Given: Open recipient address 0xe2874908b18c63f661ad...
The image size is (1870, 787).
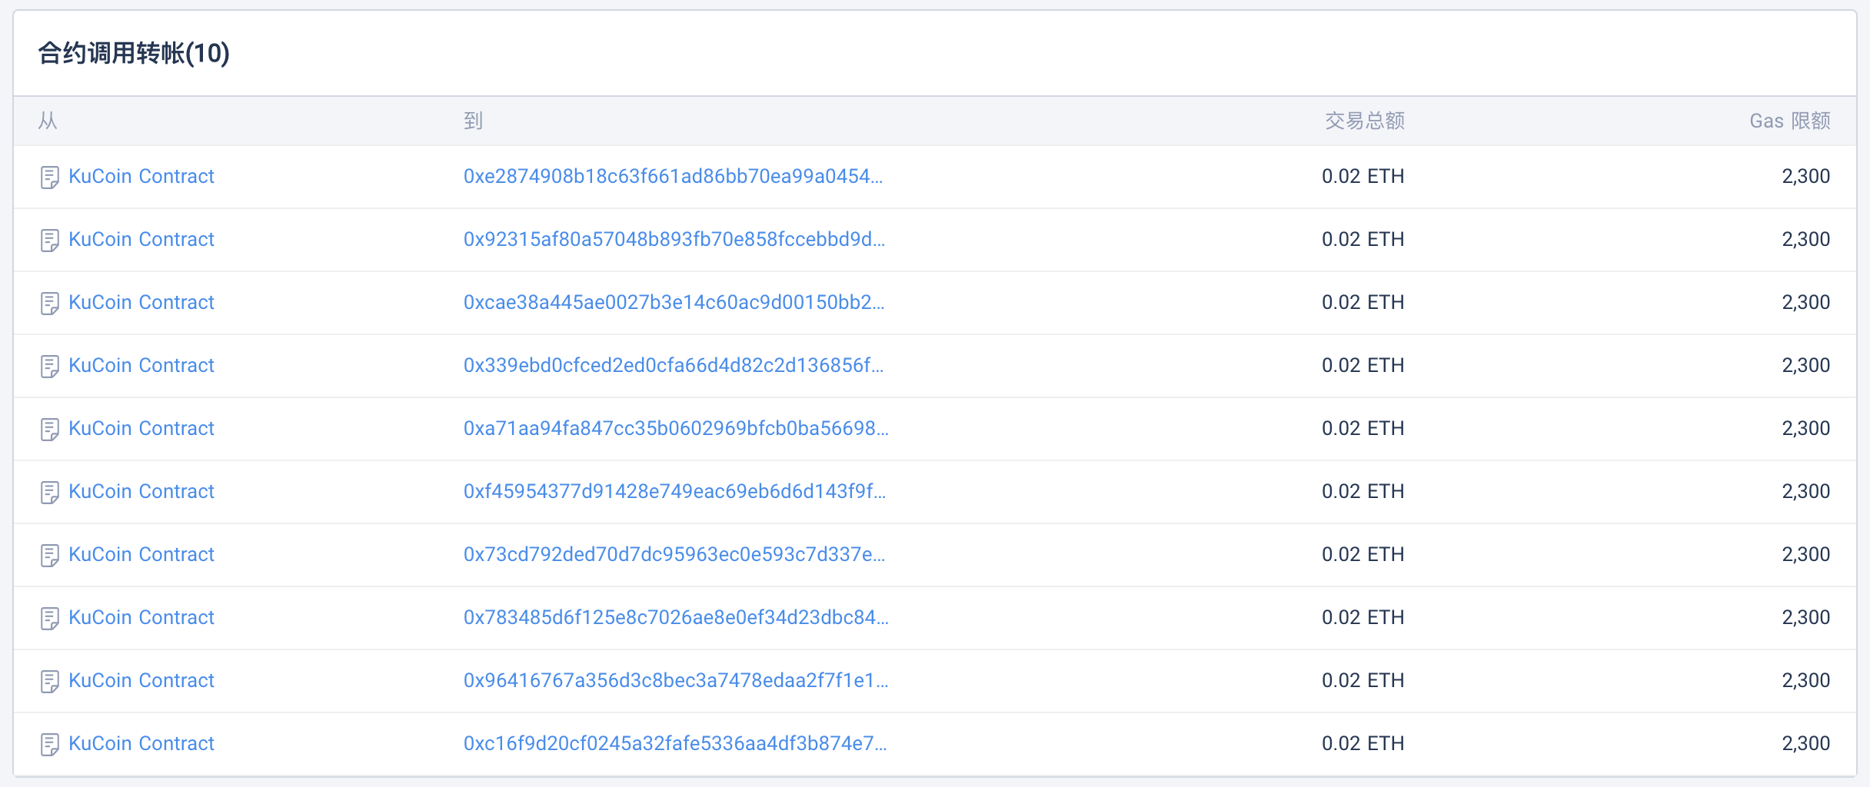Looking at the screenshot, I should 673,176.
